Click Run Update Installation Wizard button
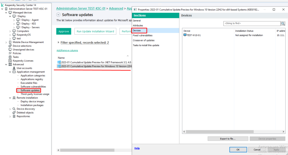 click(95, 31)
